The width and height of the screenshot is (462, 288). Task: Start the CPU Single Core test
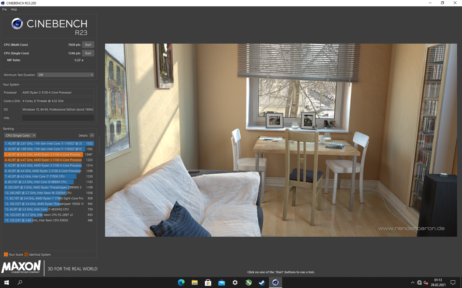(x=88, y=53)
